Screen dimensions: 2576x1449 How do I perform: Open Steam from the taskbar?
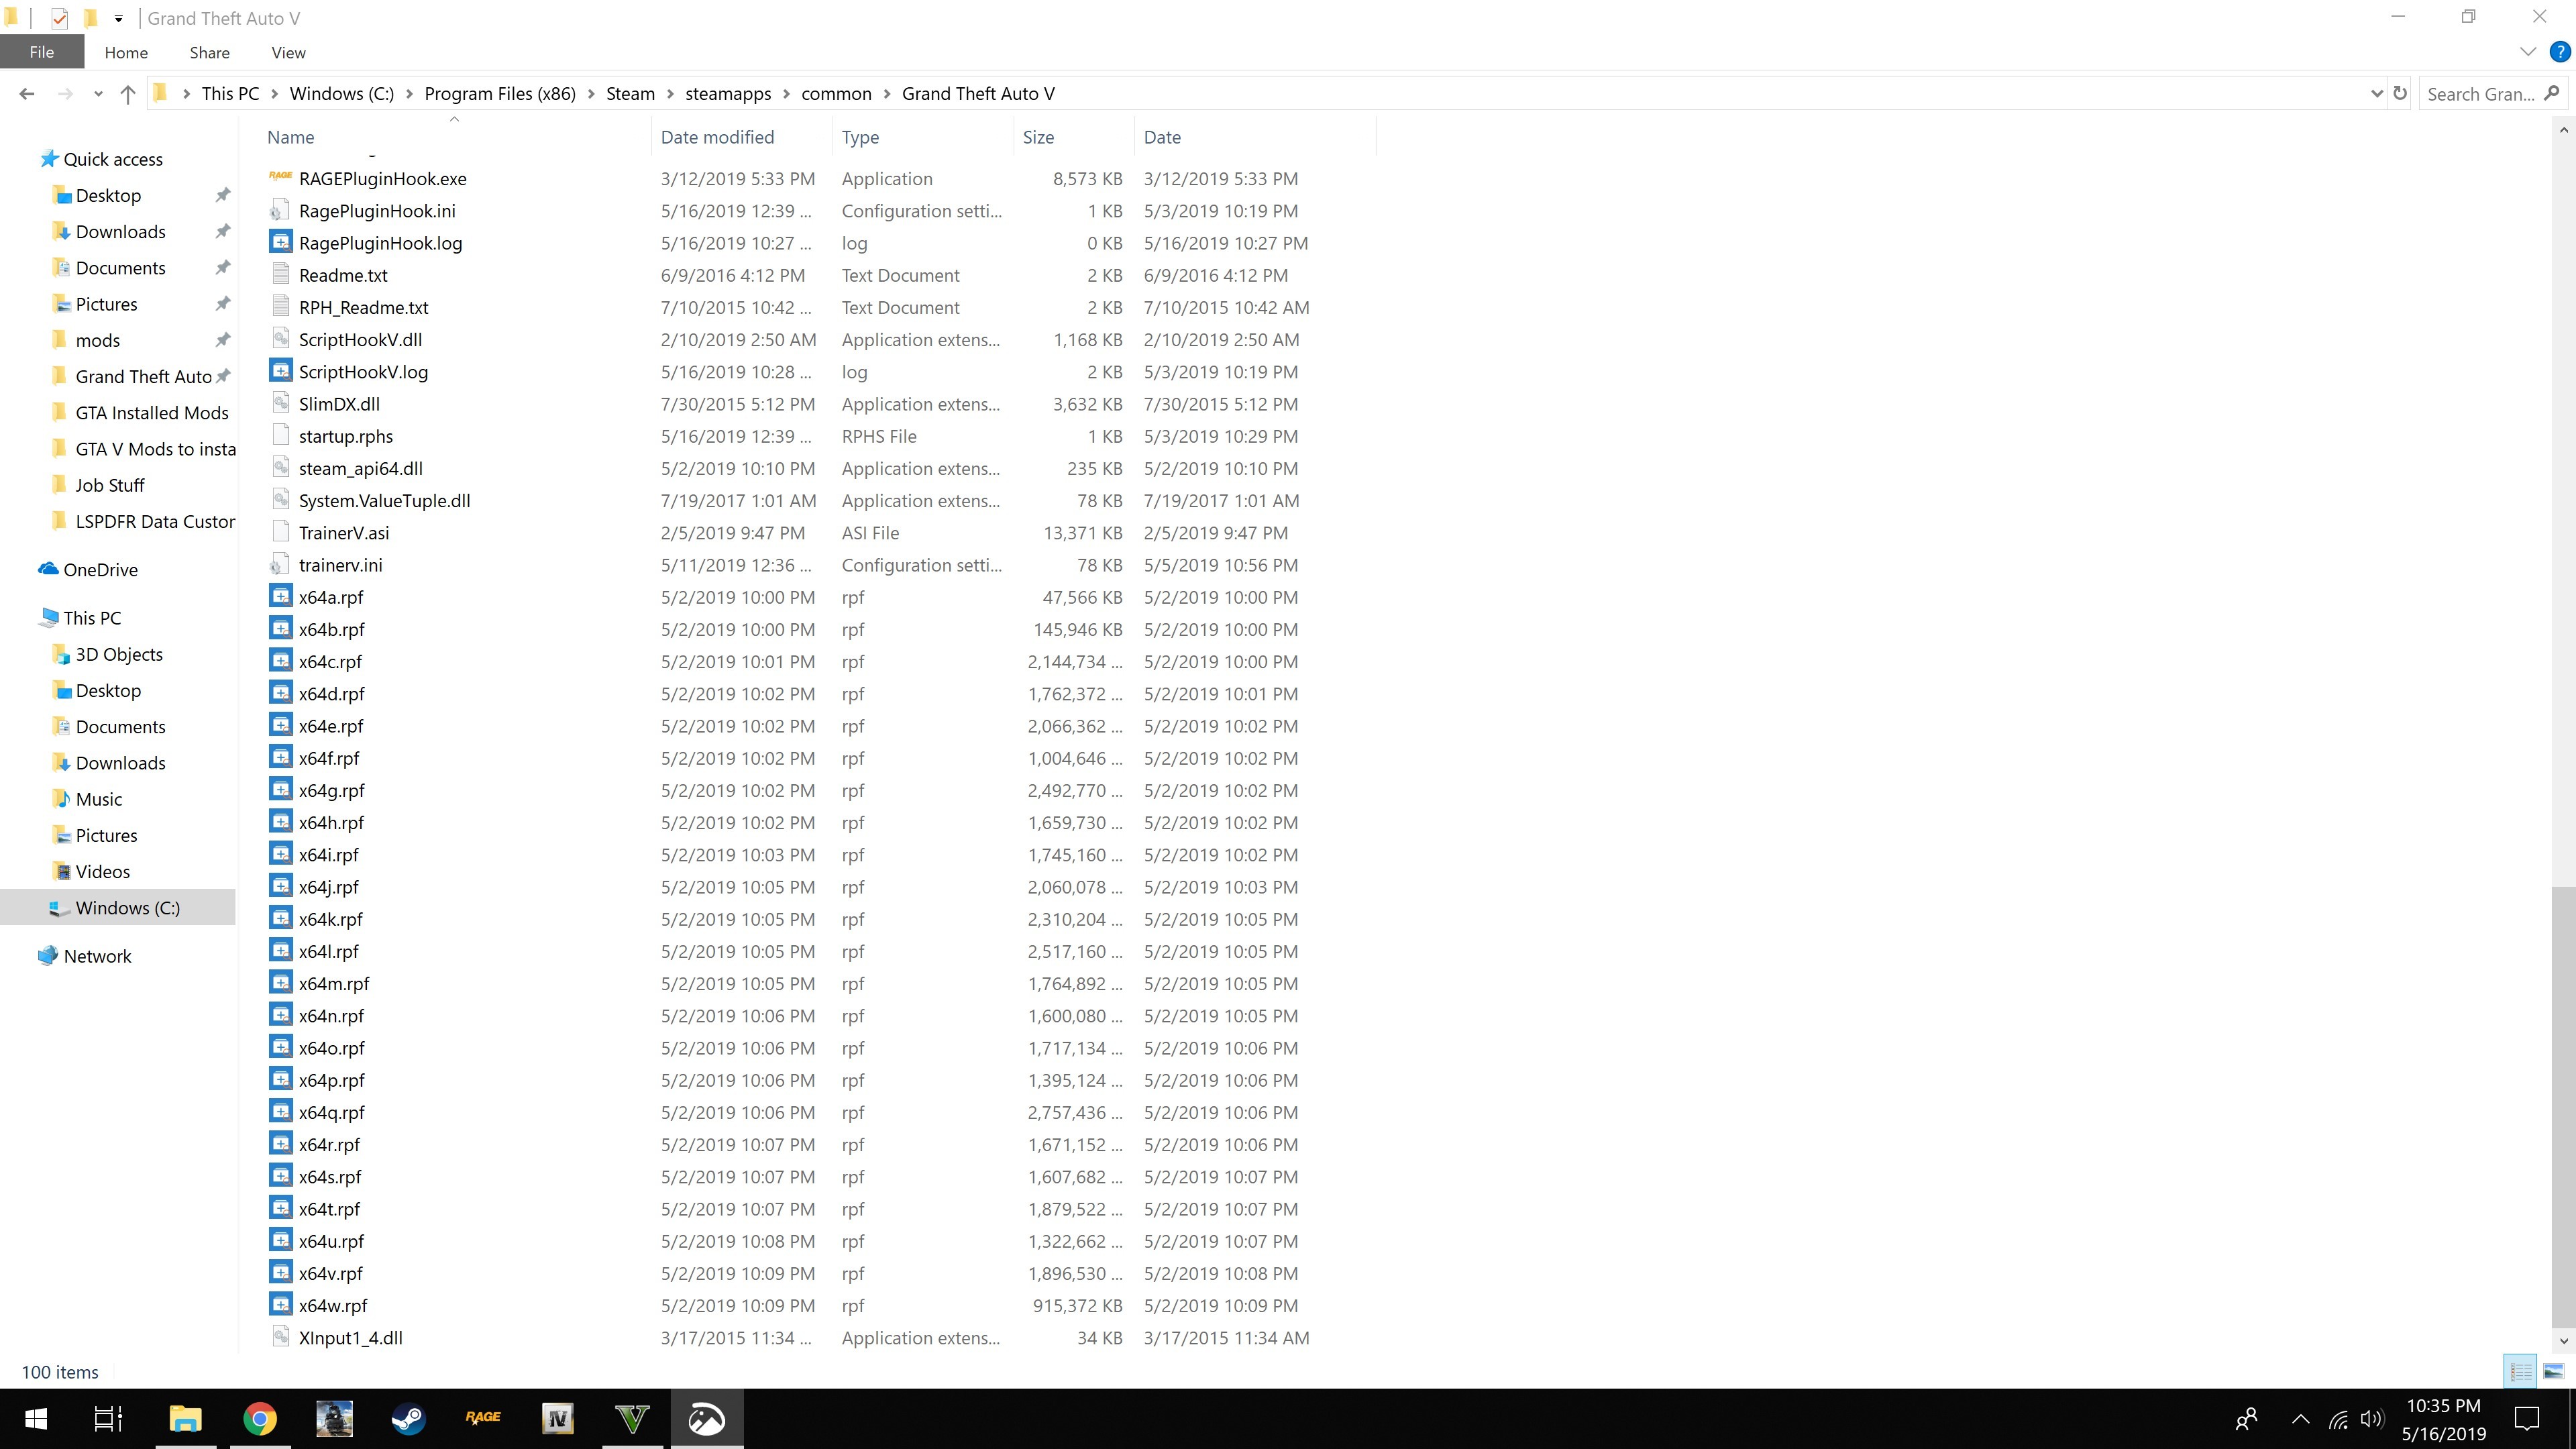tap(408, 1418)
